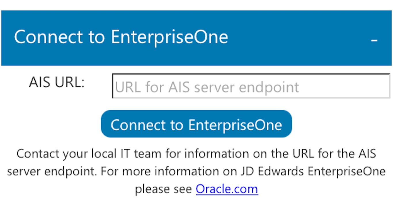Viewport: 393px width, 221px height.
Task: Click the minimize dash in blue header
Action: [x=374, y=41]
